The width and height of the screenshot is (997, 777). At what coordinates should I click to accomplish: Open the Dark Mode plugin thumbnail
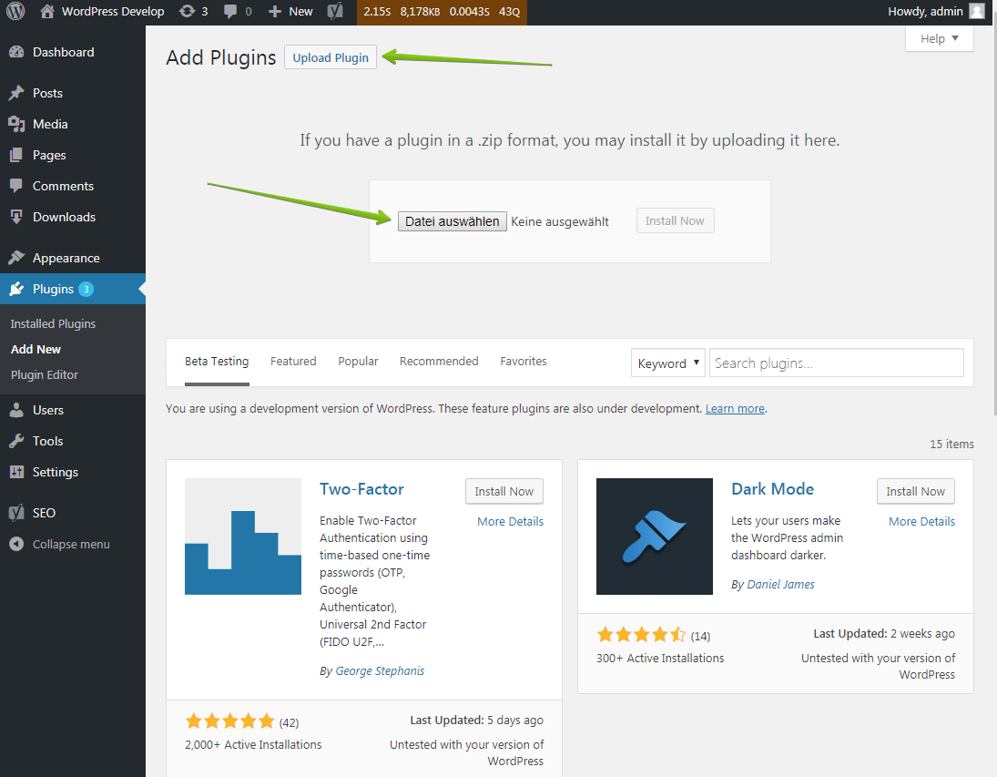tap(655, 537)
